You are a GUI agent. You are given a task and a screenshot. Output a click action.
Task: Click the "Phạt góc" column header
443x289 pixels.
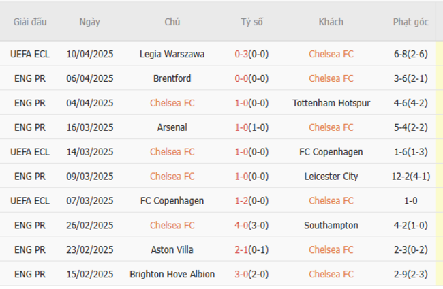coord(410,22)
